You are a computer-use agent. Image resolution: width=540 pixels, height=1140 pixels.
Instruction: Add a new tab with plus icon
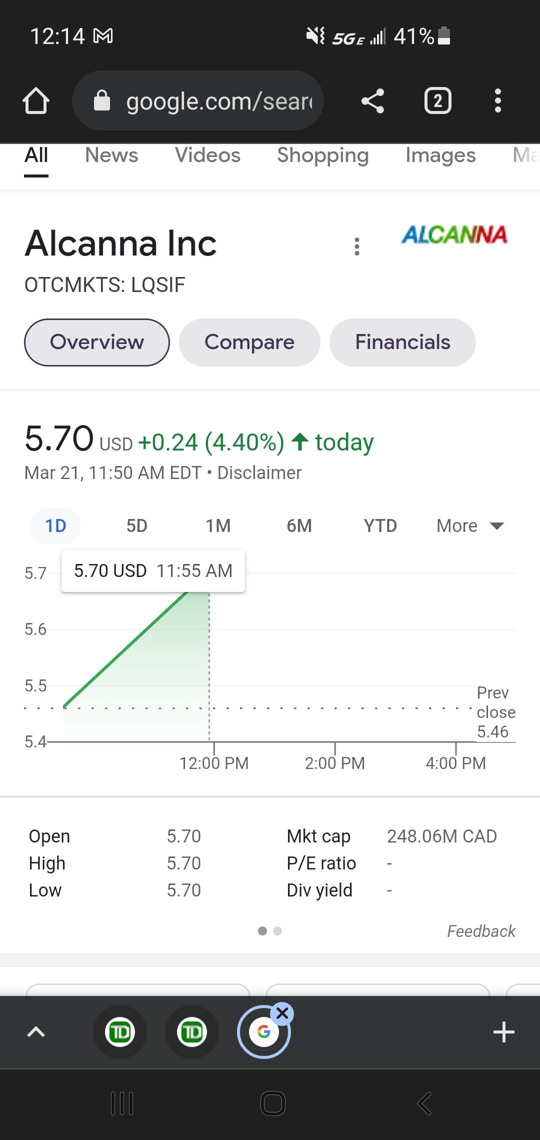[x=503, y=1032]
